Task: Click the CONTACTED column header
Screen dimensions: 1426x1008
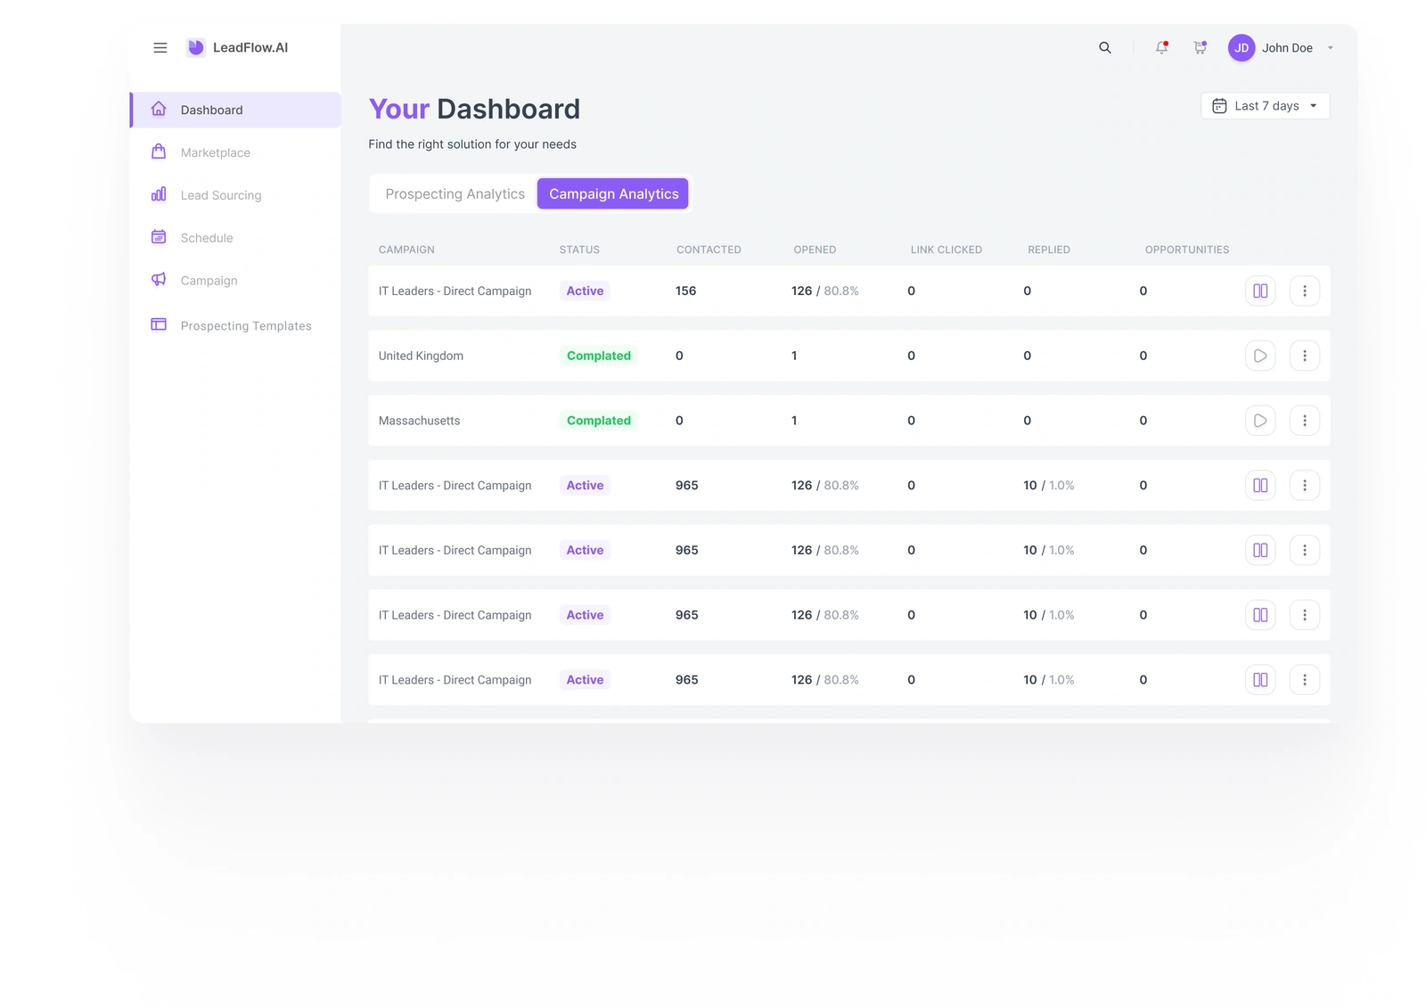Action: pyautogui.click(x=709, y=250)
